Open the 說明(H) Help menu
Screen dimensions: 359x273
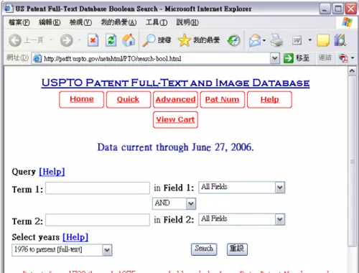(x=187, y=22)
